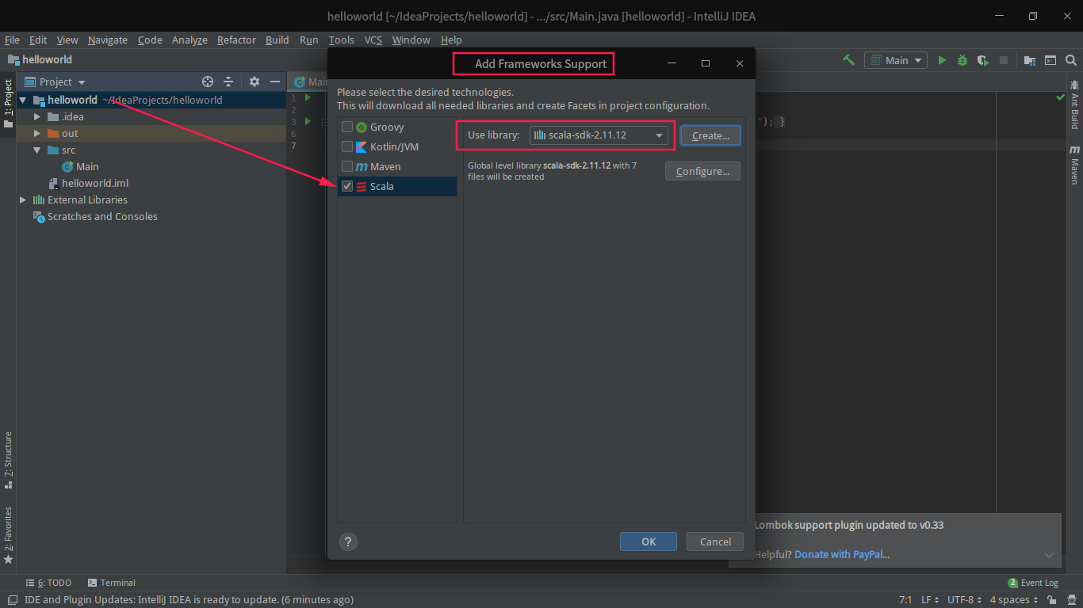Start debugging with the green bug icon
The height and width of the screenshot is (608, 1083).
point(962,60)
